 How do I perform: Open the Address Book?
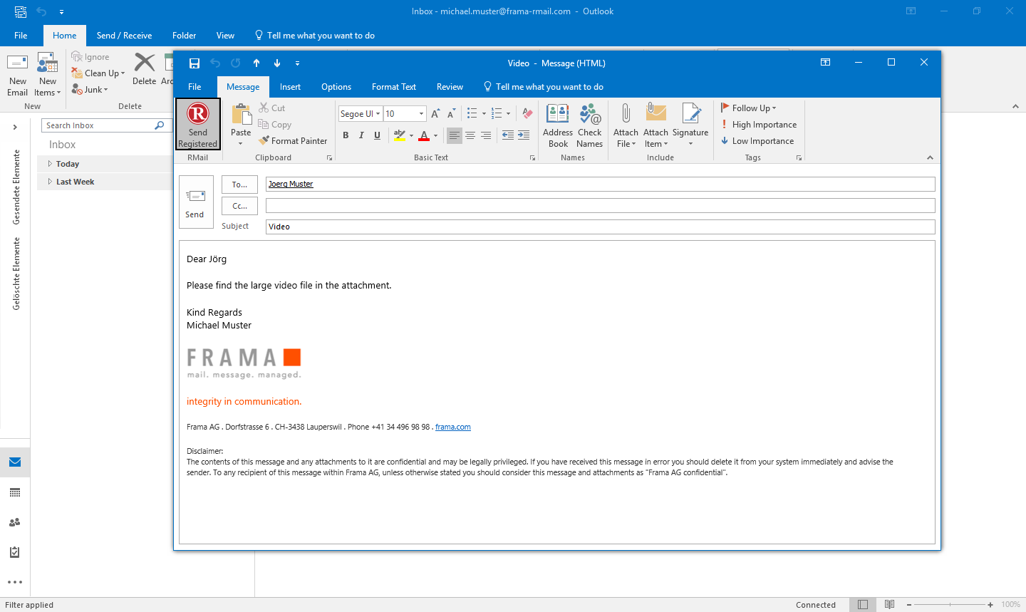point(558,125)
